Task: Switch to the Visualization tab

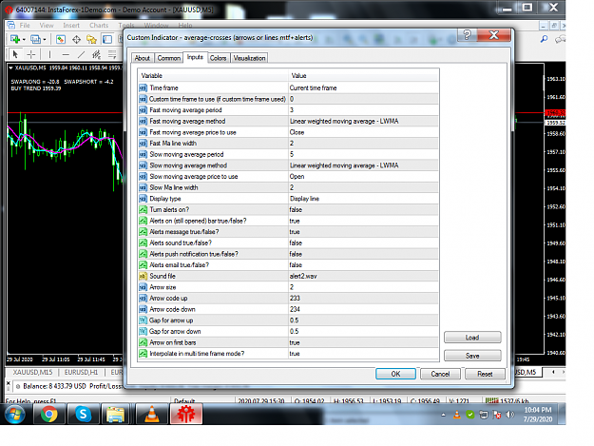Action: point(249,58)
